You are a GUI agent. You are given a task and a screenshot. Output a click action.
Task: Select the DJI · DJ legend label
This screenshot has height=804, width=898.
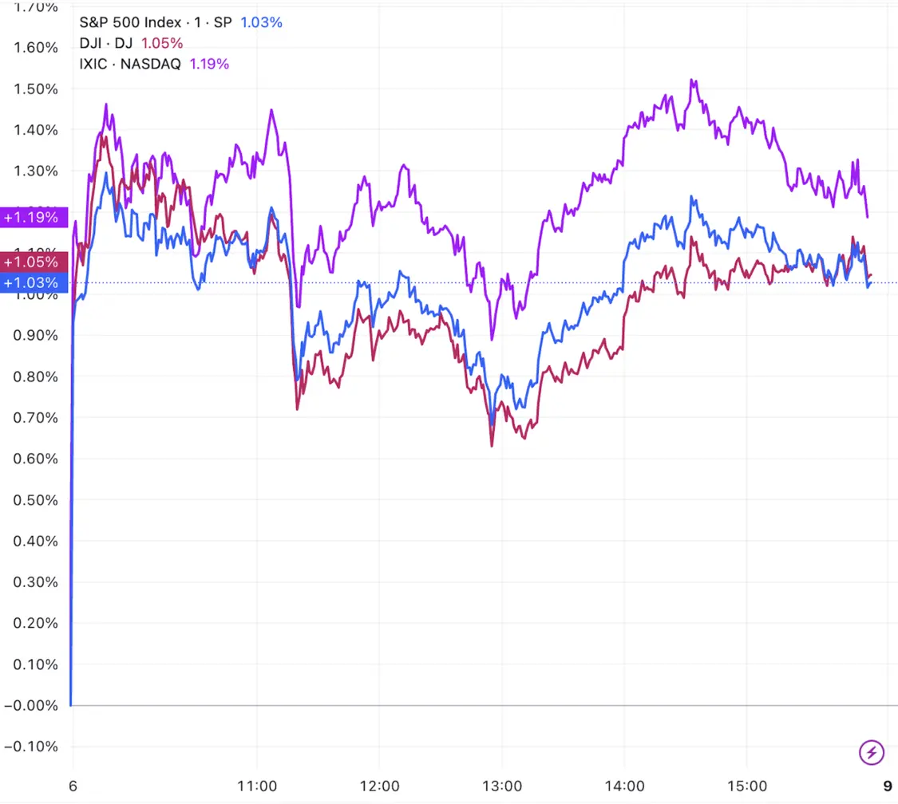pos(106,43)
